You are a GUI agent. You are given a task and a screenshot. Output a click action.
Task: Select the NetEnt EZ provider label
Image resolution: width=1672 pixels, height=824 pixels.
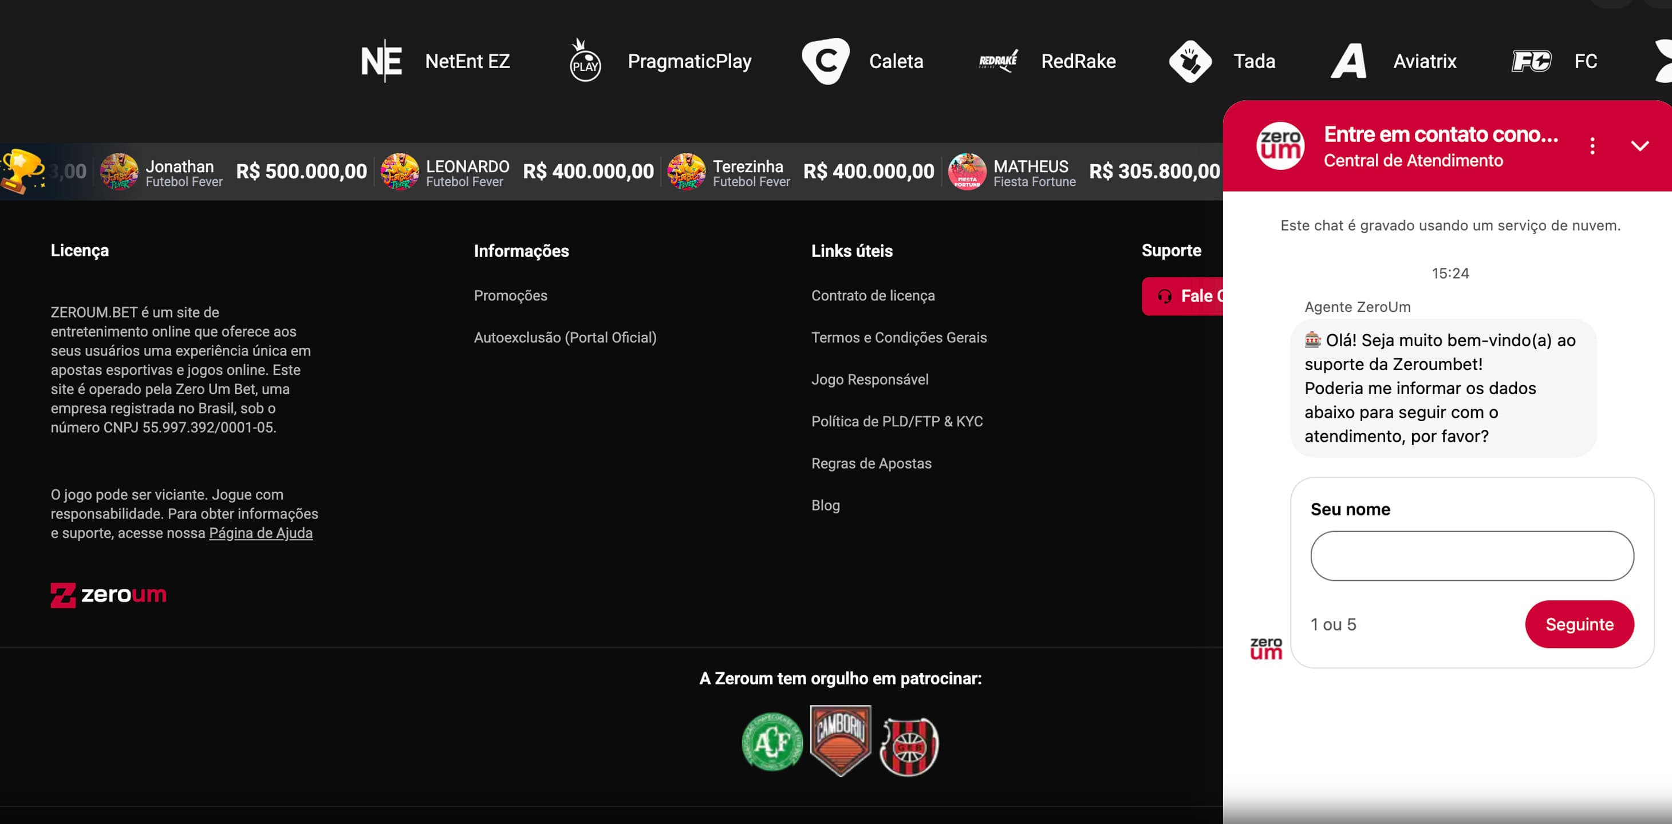point(467,61)
